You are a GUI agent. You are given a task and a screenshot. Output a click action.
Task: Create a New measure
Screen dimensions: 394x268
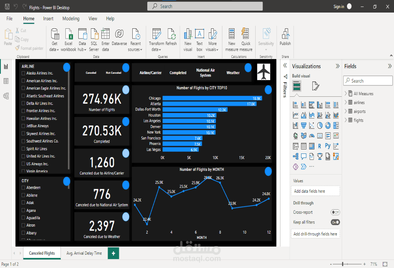click(x=232, y=40)
